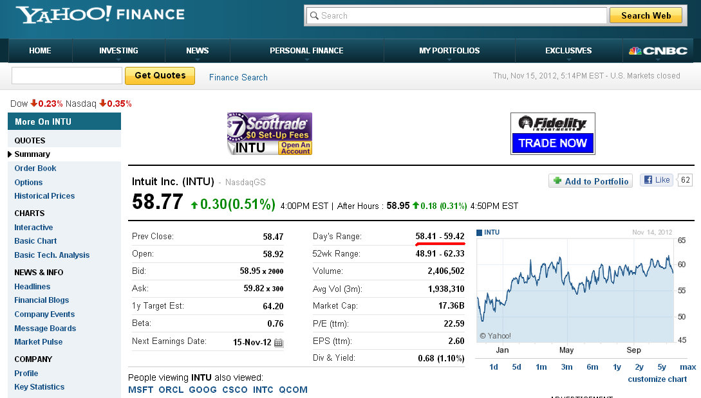Open the Basic Chart link
The width and height of the screenshot is (701, 398).
(35, 241)
